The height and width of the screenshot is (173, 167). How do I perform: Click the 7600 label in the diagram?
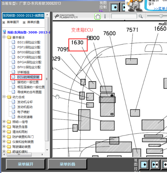109,33
